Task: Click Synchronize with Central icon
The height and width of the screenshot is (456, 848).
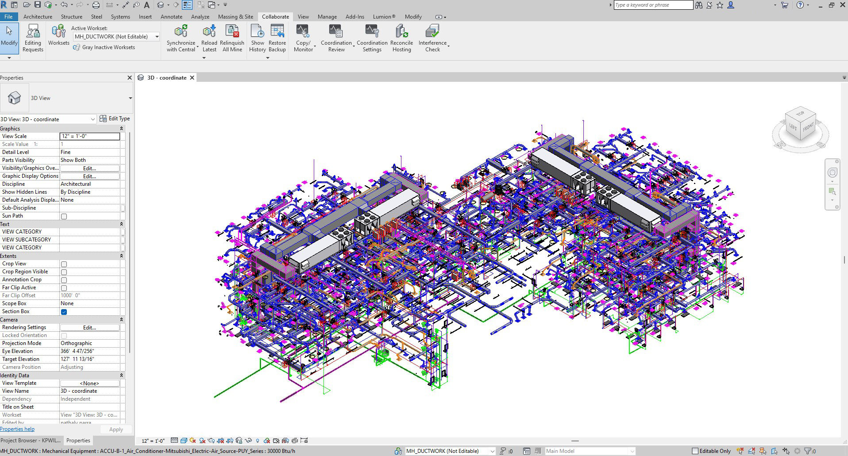Action: pyautogui.click(x=181, y=32)
